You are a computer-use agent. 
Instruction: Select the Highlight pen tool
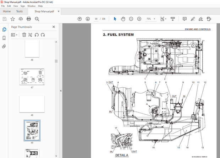pos(193,19)
